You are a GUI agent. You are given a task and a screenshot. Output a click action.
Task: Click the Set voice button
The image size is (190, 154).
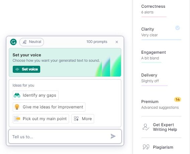click(26, 69)
